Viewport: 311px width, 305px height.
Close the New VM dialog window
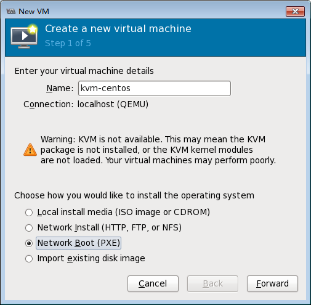(295, 11)
